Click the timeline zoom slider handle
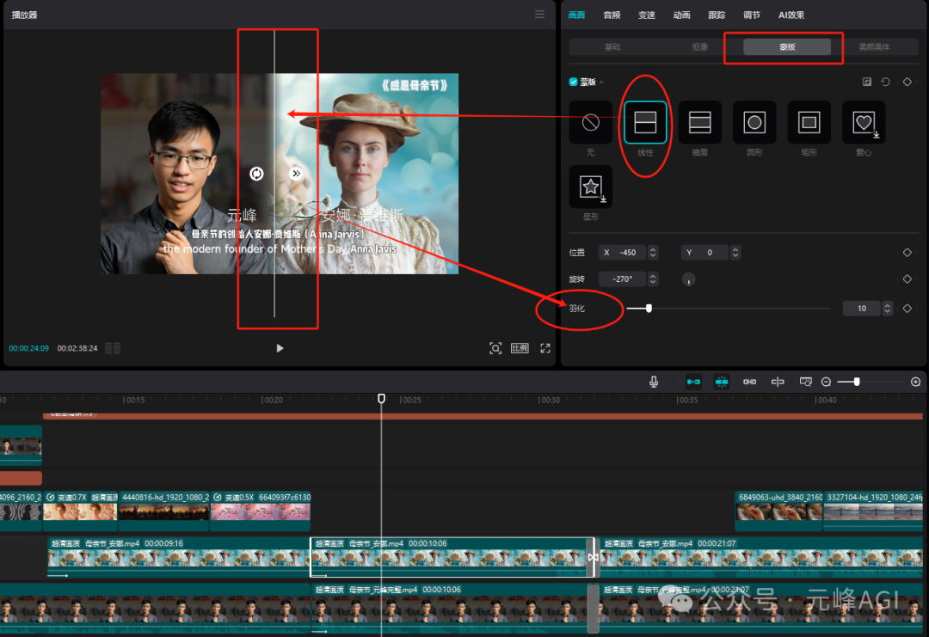Image resolution: width=929 pixels, height=637 pixels. (857, 382)
